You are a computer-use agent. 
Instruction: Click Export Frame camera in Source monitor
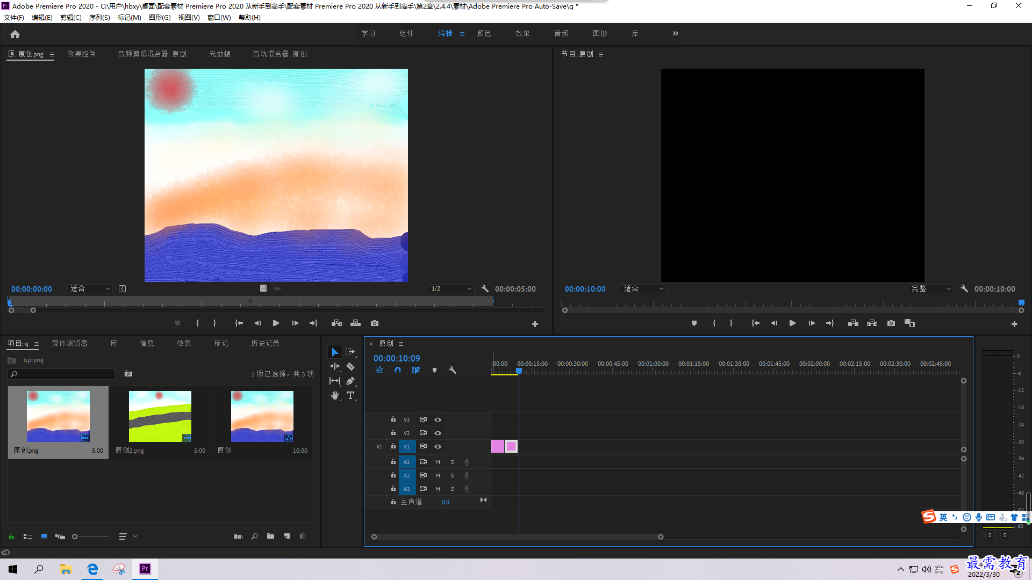(x=375, y=323)
